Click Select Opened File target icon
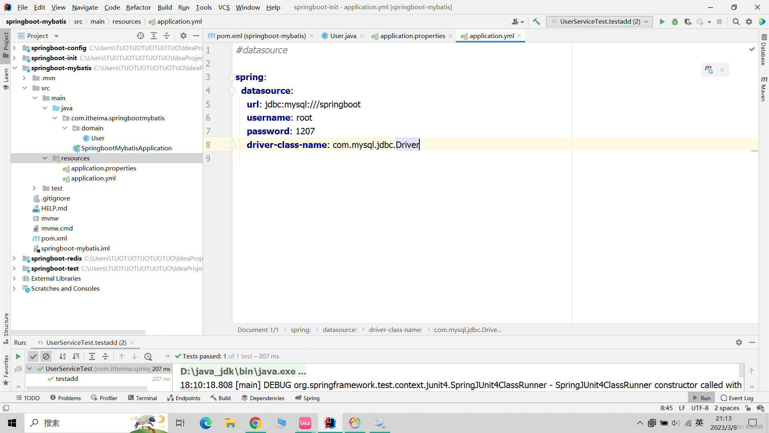Image resolution: width=769 pixels, height=433 pixels. pos(141,36)
